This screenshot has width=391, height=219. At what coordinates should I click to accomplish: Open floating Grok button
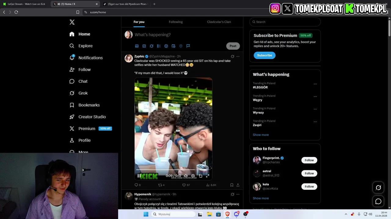(378, 188)
